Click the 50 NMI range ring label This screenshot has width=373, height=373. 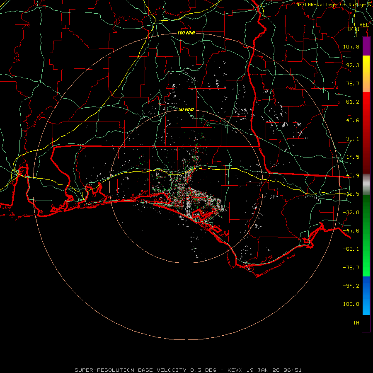pyautogui.click(x=186, y=109)
